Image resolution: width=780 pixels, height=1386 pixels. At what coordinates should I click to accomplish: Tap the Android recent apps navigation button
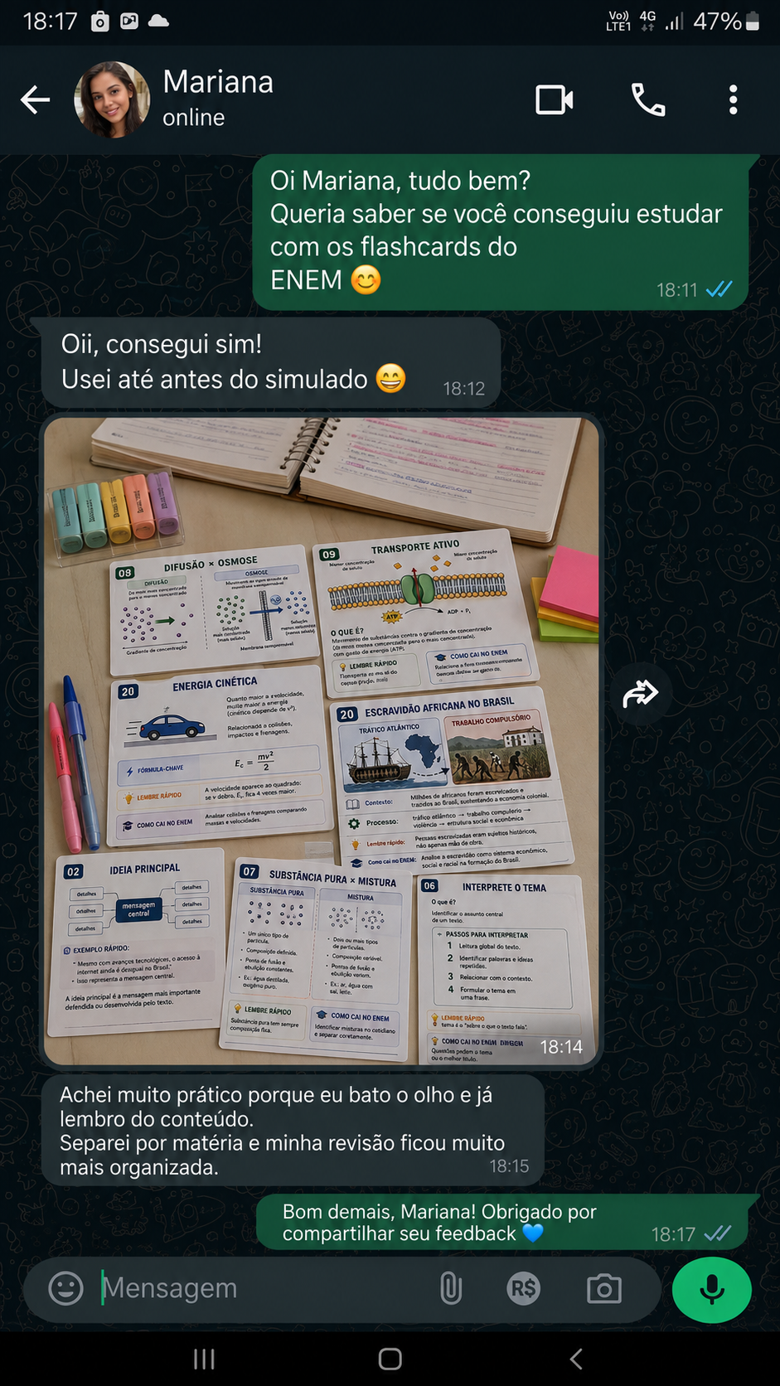(x=204, y=1359)
